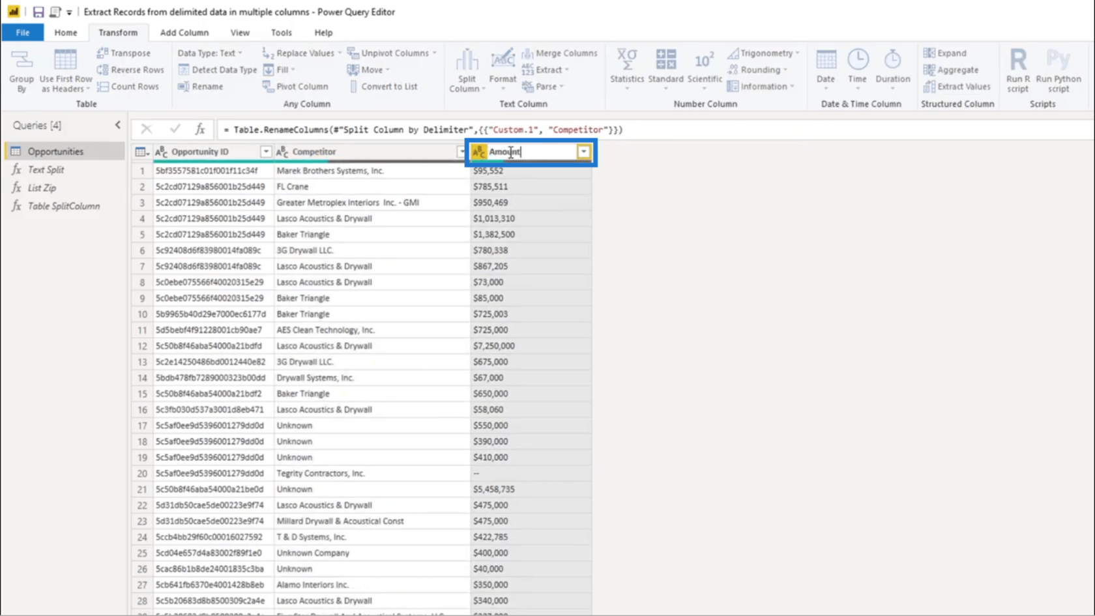The height and width of the screenshot is (616, 1095).
Task: Open the Trigonometry dropdown
Action: pyautogui.click(x=763, y=53)
